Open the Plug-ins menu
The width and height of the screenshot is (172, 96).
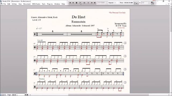pyautogui.click(x=50, y=4)
